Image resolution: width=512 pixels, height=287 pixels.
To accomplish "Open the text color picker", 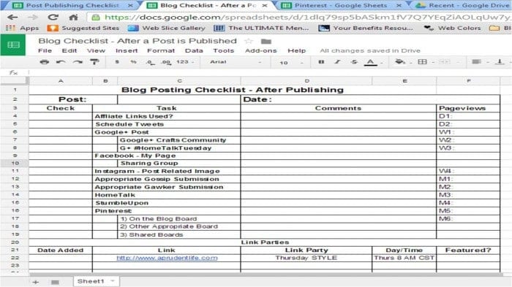I will (370, 62).
